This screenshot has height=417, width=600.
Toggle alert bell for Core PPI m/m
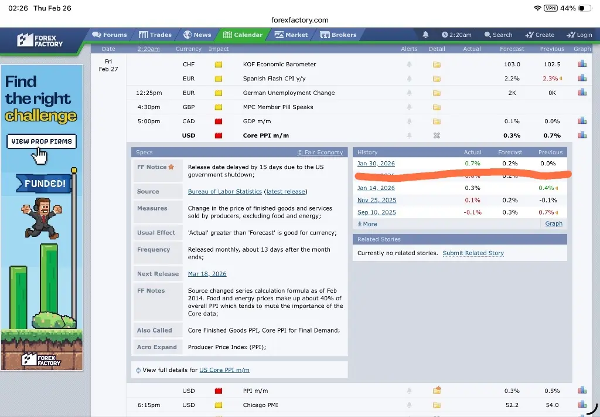[x=409, y=135]
